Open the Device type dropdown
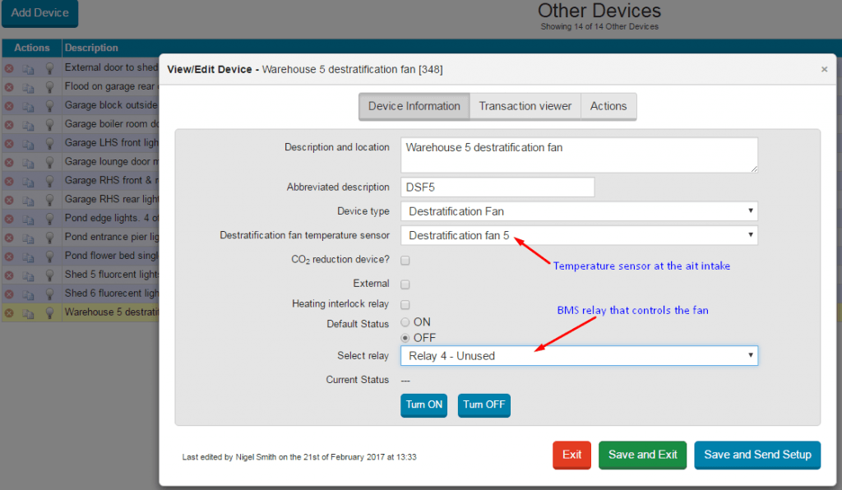Screen dimensions: 842x490 [579, 211]
